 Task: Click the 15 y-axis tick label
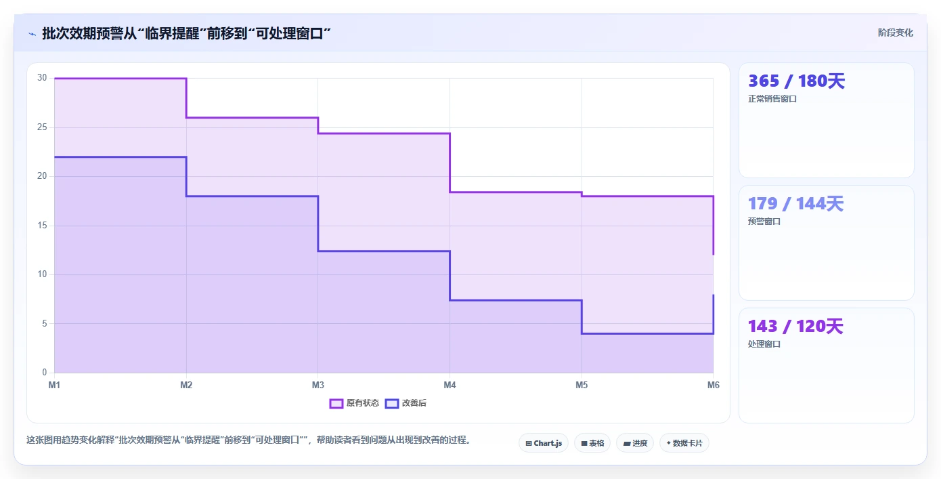[42, 226]
